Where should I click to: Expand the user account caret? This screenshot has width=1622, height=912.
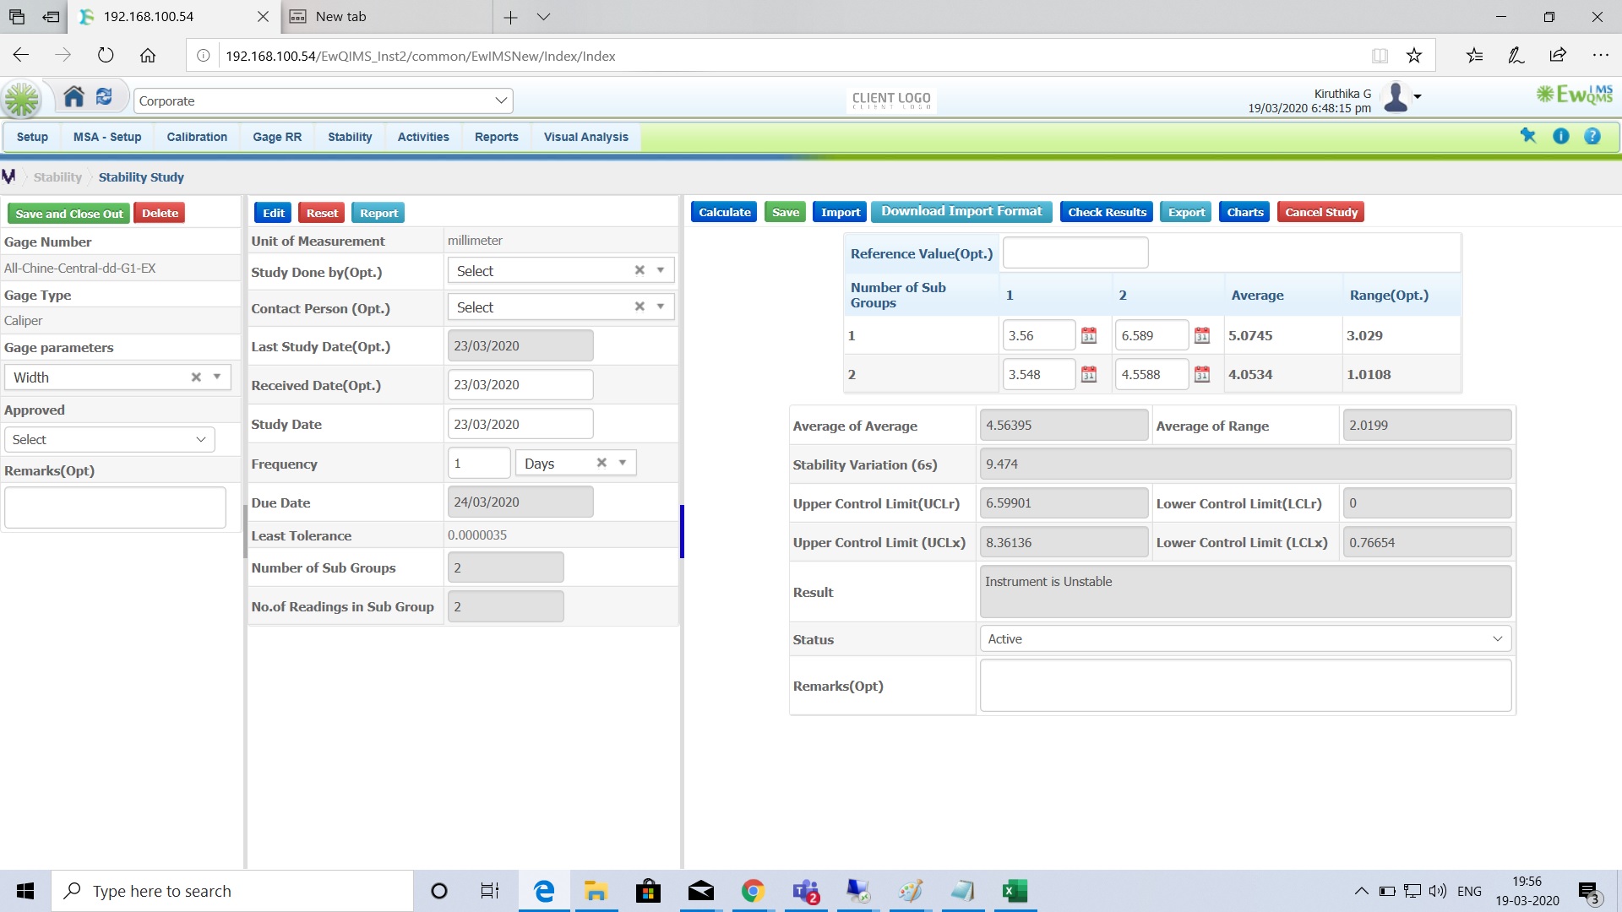click(x=1418, y=97)
